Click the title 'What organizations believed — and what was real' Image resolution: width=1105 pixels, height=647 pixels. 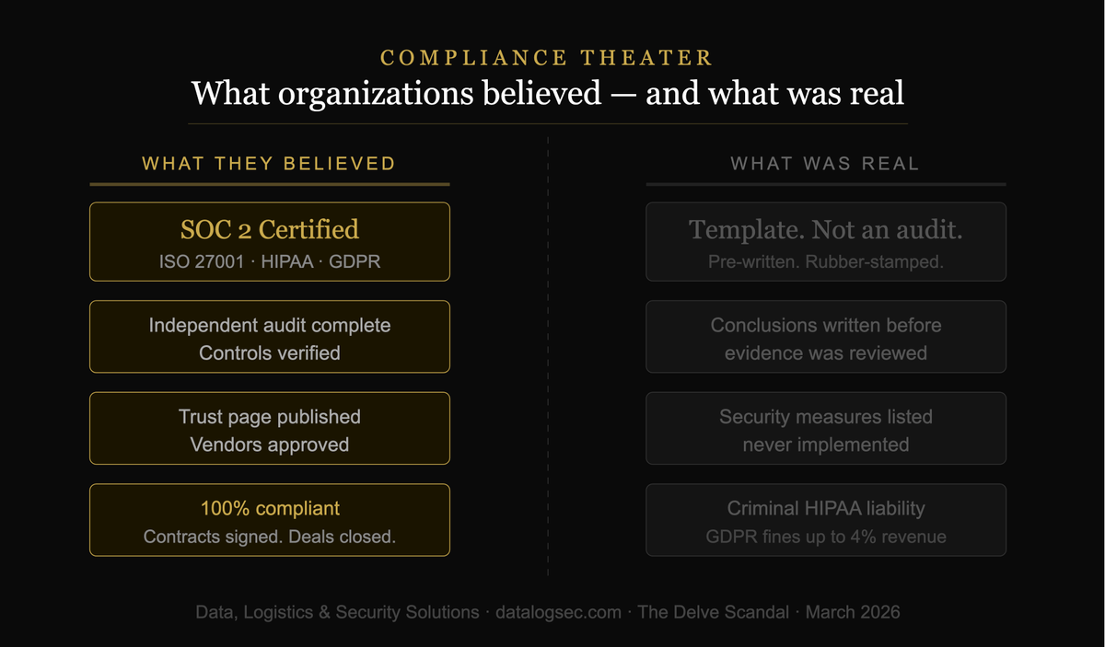point(548,93)
